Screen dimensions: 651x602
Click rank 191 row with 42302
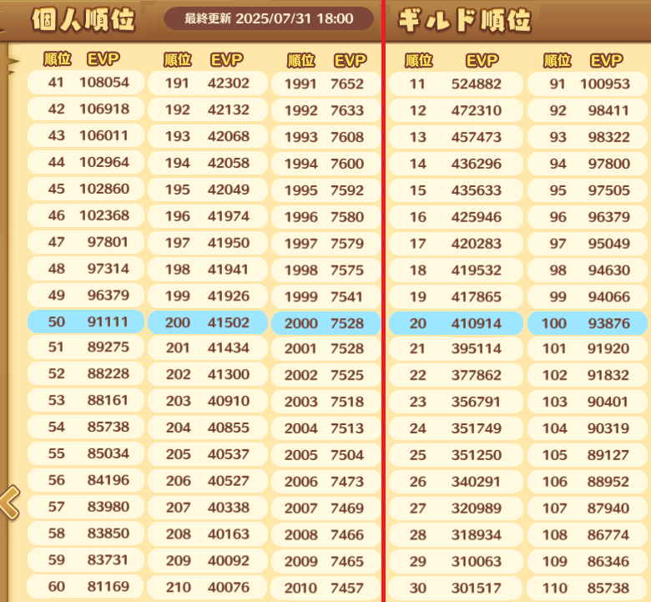(208, 83)
